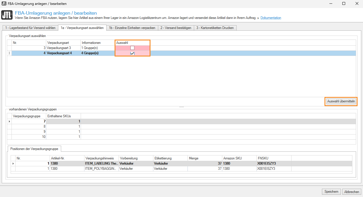The width and height of the screenshot is (363, 197).
Task: Open '3 - Kartonetiketten Drucken' tab
Action: [x=215, y=28]
